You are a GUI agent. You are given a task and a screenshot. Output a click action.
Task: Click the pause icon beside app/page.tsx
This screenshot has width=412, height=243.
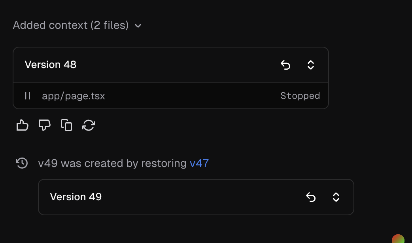(x=28, y=96)
